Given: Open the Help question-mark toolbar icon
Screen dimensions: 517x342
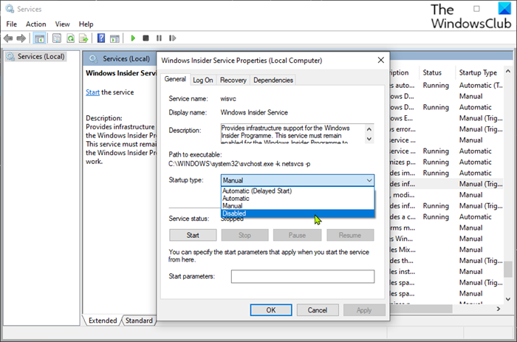Looking at the screenshot, I should [x=101, y=38].
